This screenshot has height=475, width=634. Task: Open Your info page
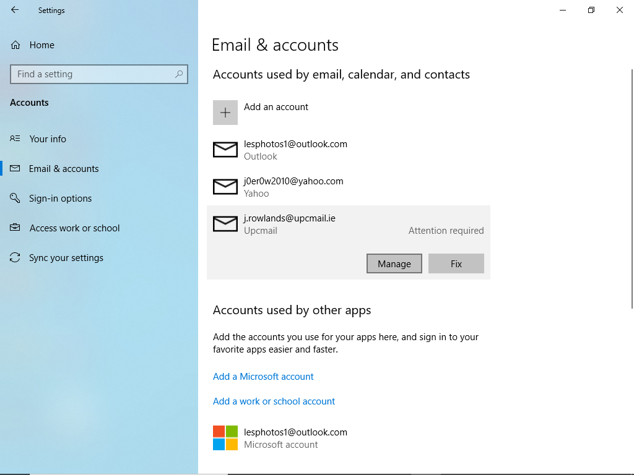tap(48, 139)
